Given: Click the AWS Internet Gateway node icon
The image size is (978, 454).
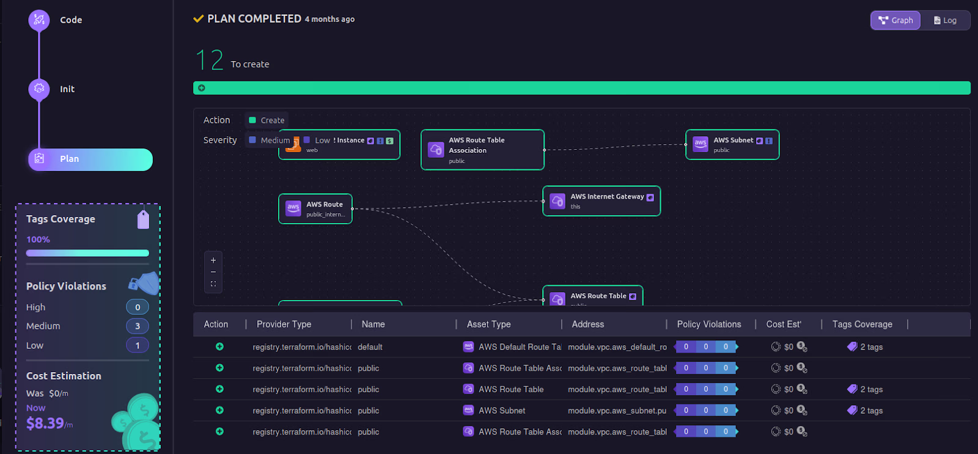Looking at the screenshot, I should click(x=557, y=201).
